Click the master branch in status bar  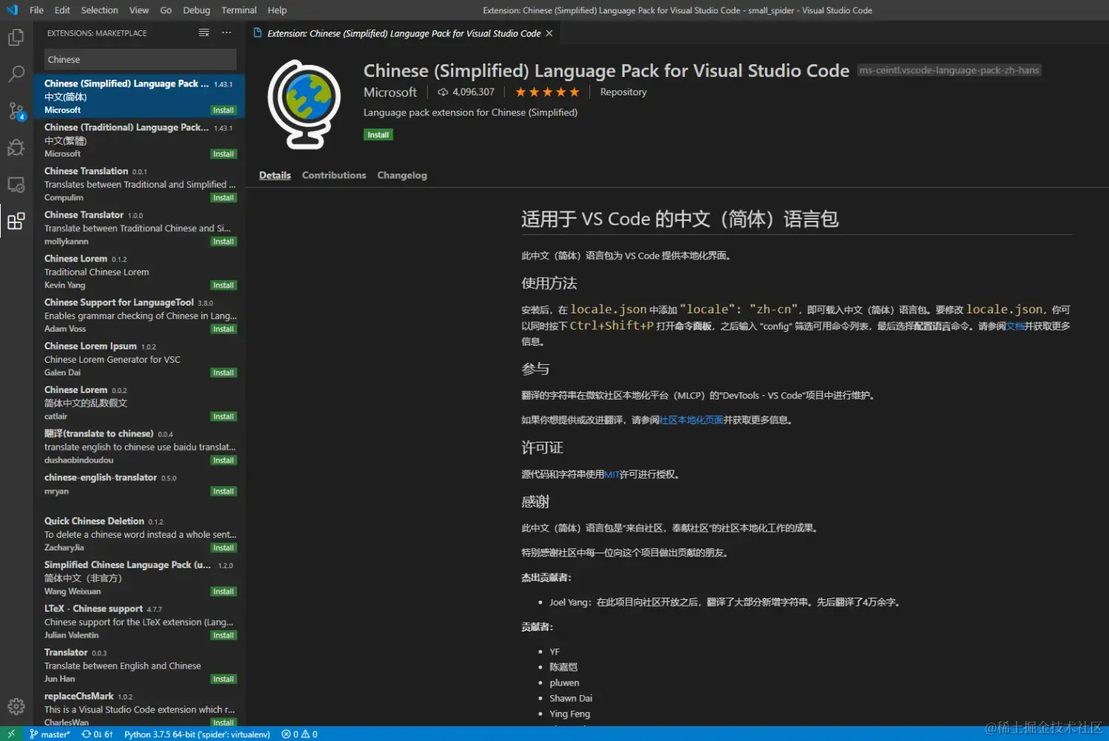pos(50,734)
